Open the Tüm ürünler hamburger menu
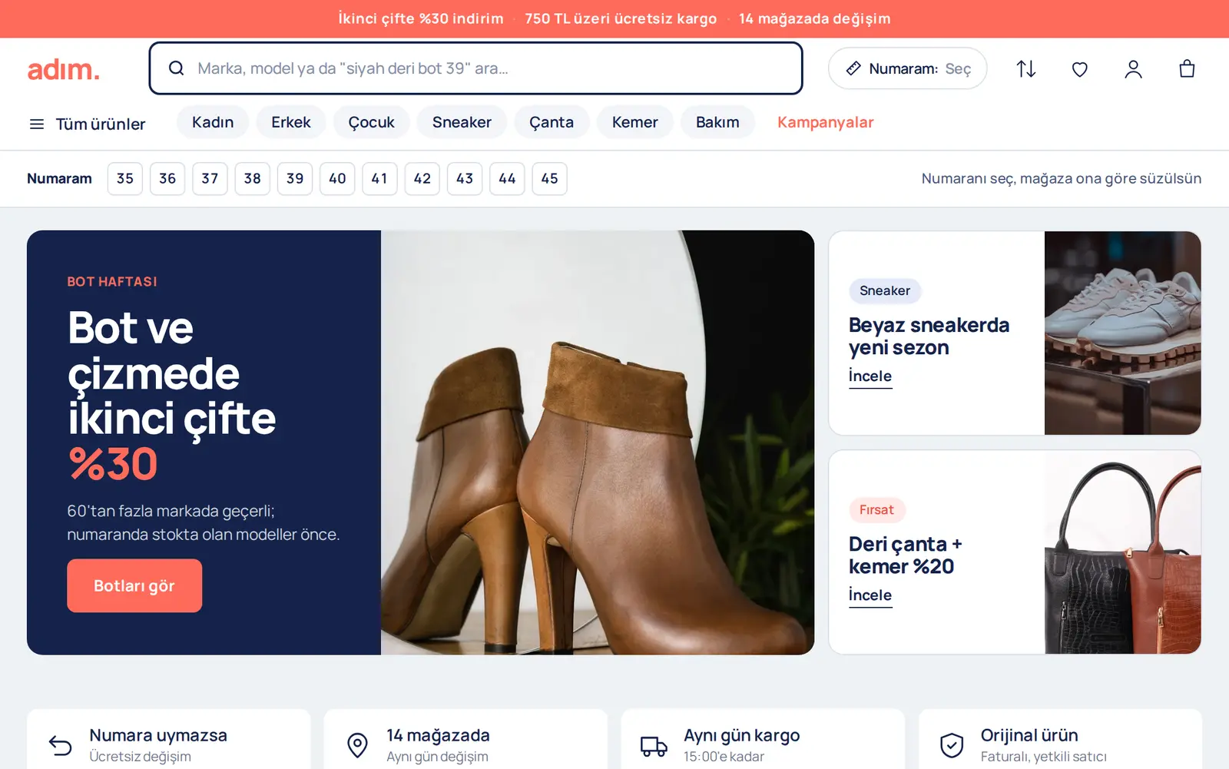This screenshot has height=769, width=1229. [88, 124]
